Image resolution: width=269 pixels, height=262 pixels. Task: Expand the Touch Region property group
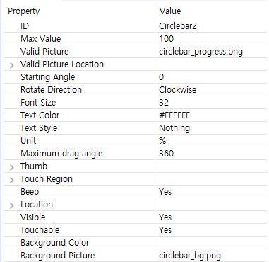pos(11,180)
